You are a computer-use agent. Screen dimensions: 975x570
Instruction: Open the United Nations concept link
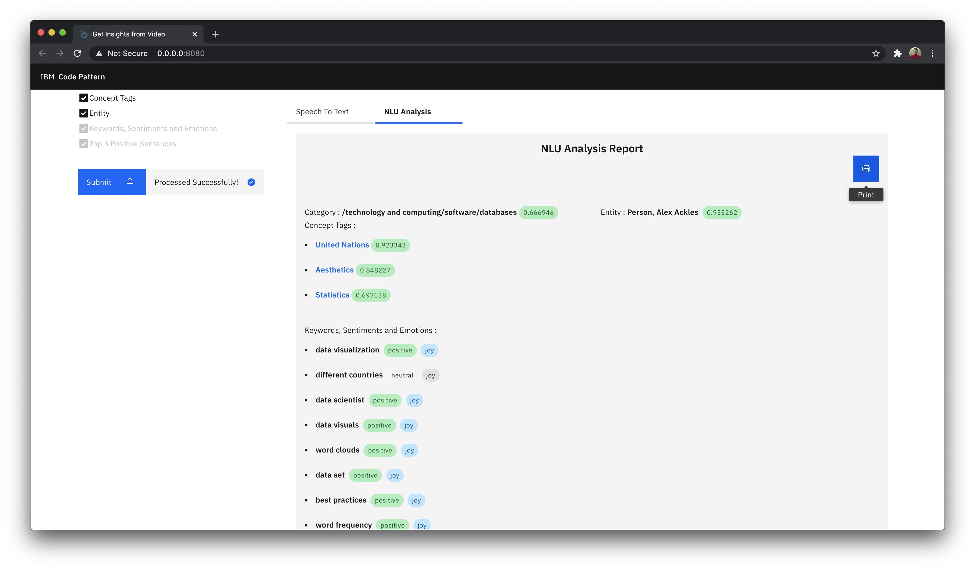point(342,245)
